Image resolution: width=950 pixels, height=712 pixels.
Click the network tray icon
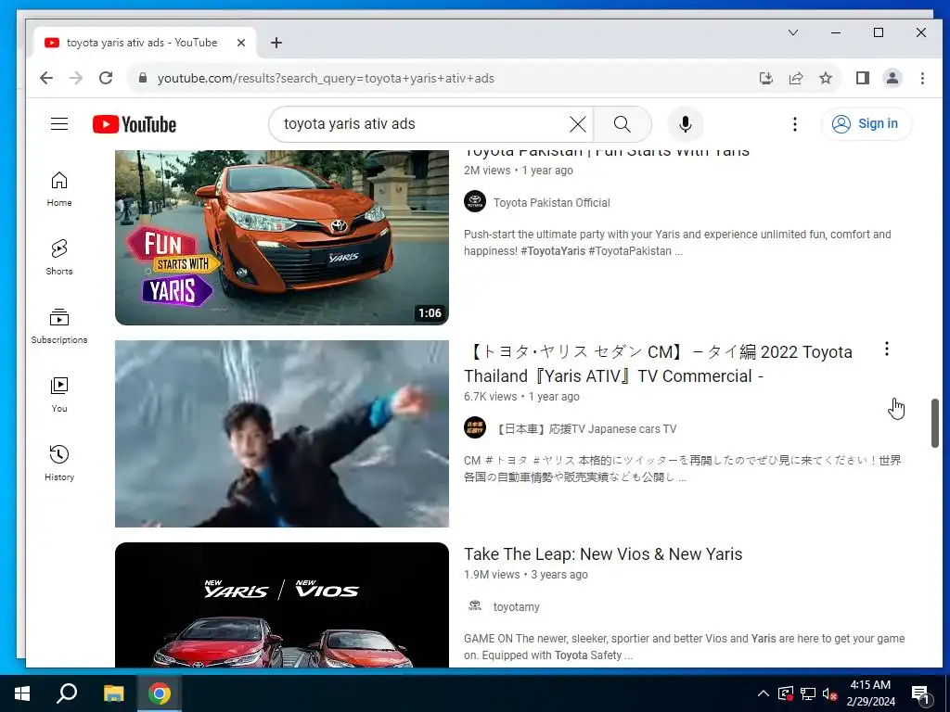(808, 693)
